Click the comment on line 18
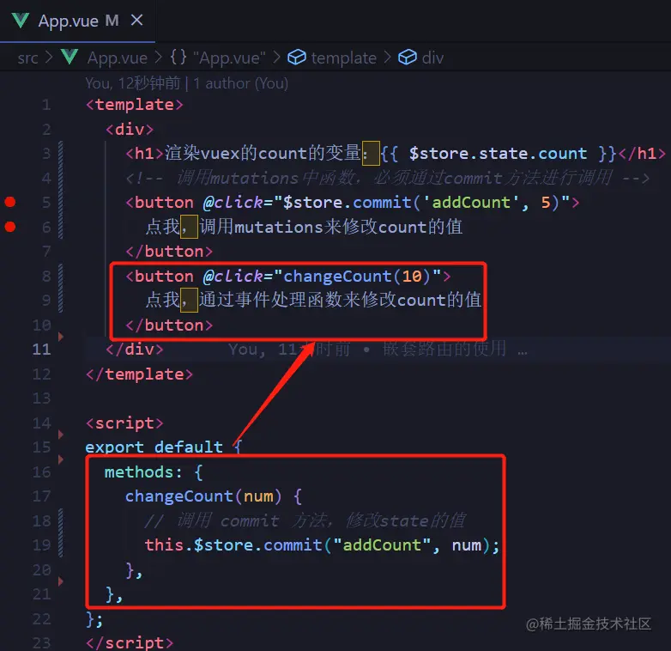Image resolution: width=671 pixels, height=651 pixels. (305, 520)
